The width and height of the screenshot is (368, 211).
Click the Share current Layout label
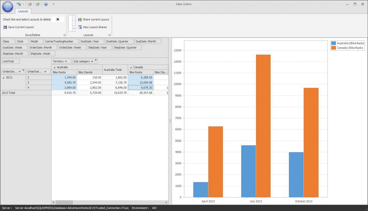point(96,19)
